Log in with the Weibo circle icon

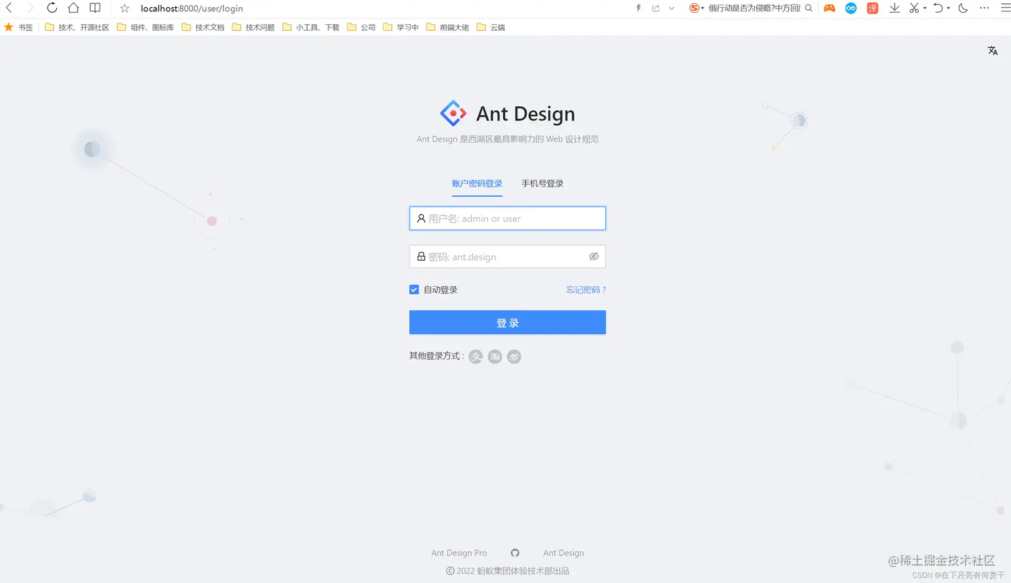click(x=514, y=356)
